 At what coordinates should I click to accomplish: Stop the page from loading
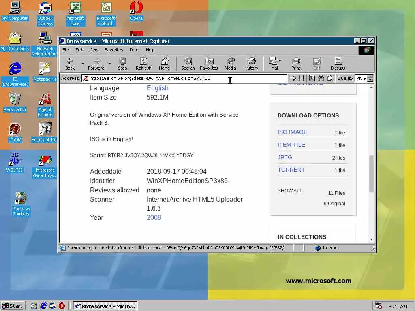[122, 64]
